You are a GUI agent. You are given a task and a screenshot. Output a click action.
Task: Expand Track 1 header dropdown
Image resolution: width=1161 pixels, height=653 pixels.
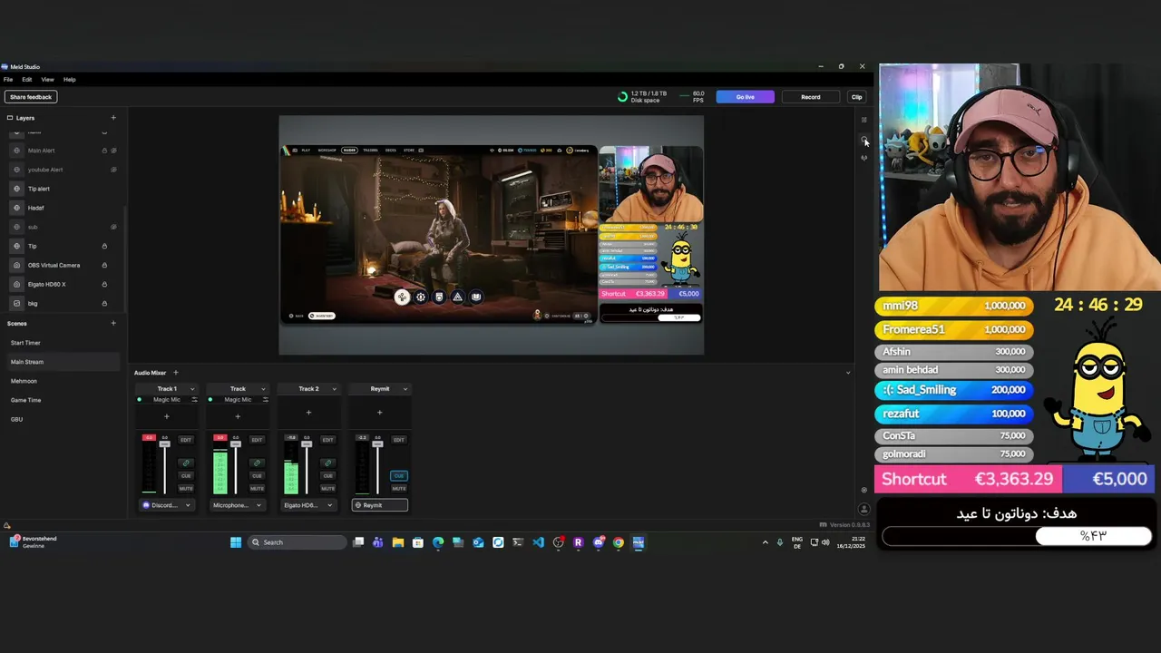click(x=191, y=389)
